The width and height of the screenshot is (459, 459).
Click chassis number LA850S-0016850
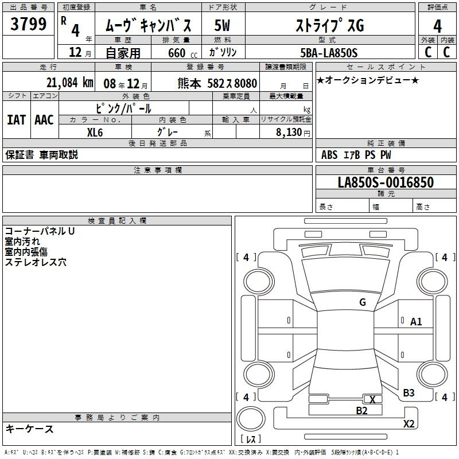coord(385,182)
